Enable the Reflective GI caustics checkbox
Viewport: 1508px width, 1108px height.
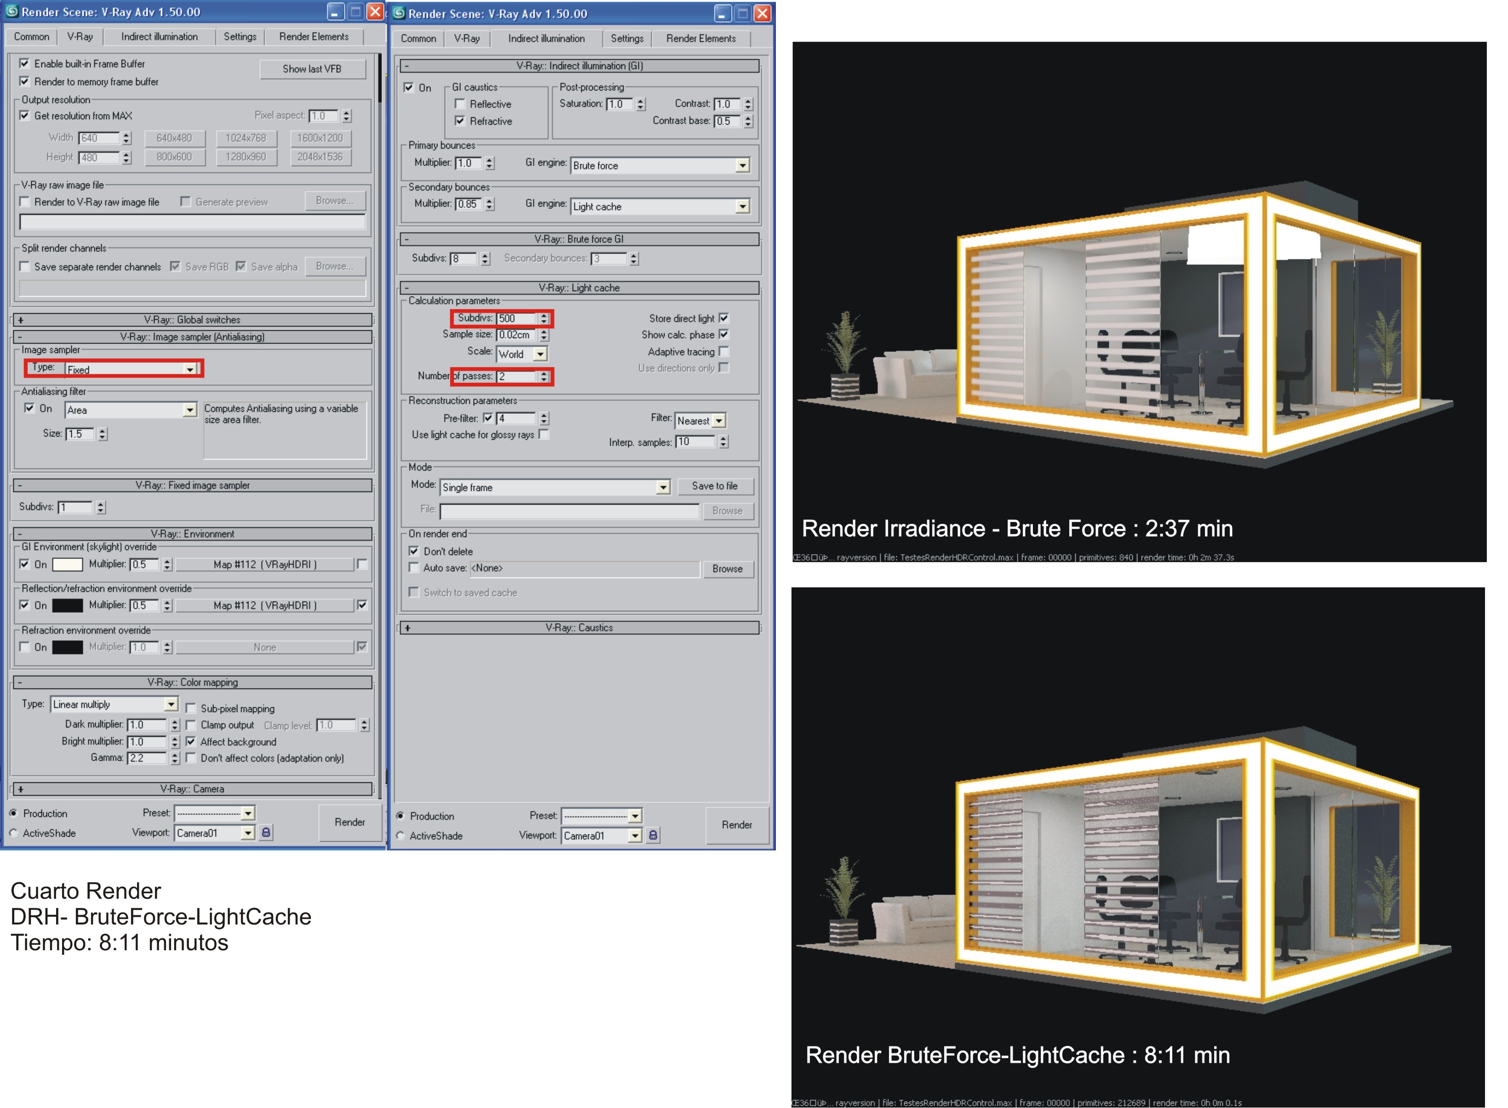click(x=460, y=104)
